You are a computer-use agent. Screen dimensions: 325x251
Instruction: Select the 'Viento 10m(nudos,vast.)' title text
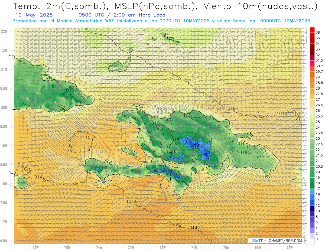pyautogui.click(x=260, y=6)
